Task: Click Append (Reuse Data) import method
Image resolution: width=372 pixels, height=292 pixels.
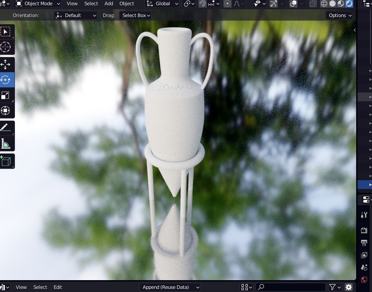Action: (x=170, y=287)
